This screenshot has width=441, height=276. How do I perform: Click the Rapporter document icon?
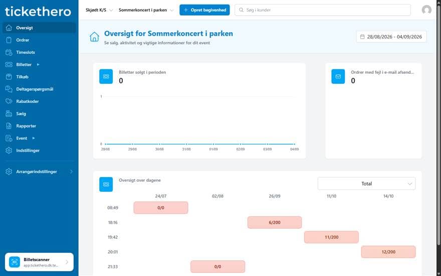click(9, 126)
